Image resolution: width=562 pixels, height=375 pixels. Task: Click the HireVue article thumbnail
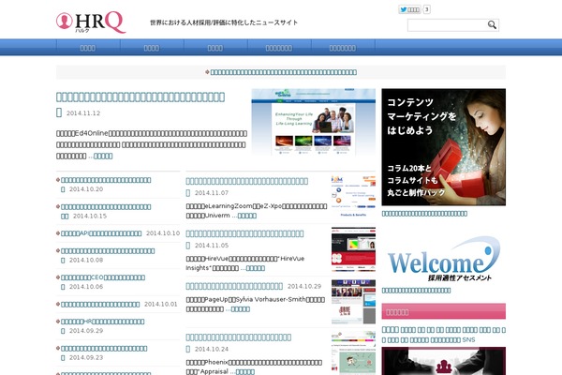(353, 249)
